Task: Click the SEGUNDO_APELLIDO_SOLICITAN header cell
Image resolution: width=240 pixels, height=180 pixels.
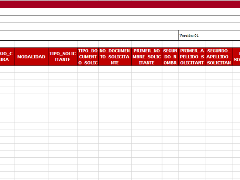Action: 219,57
